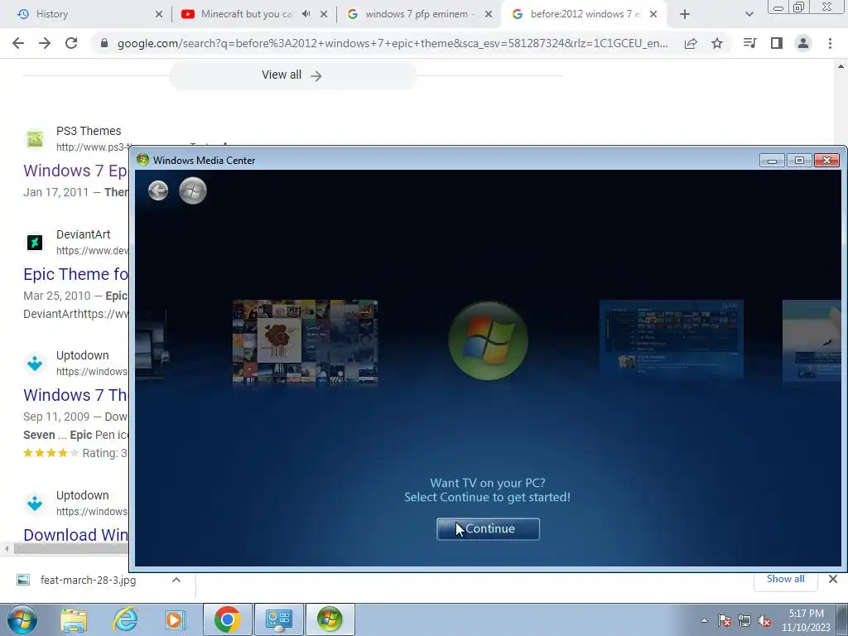848x636 pixels.
Task: Open the Windows 7 Ep... PS3 Themes result
Action: coord(75,171)
